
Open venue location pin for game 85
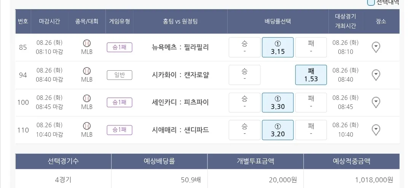pos(376,47)
